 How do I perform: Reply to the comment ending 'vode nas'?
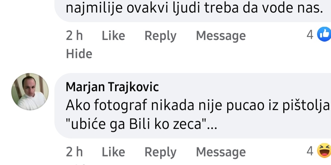161,36
